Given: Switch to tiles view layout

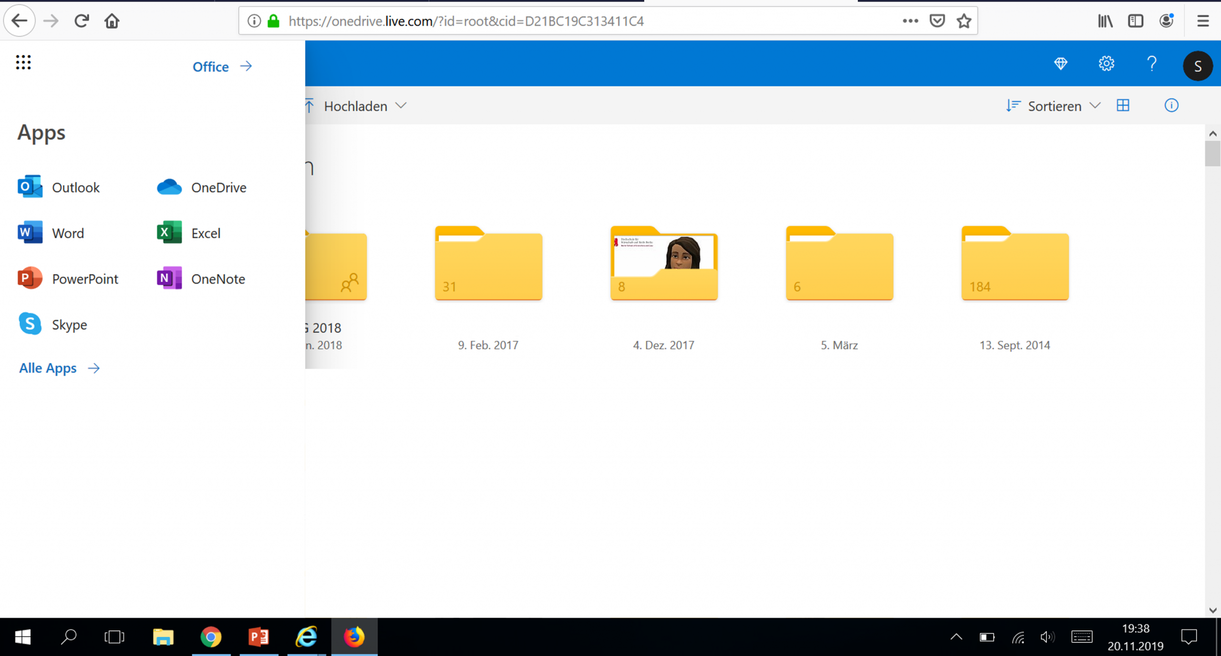Looking at the screenshot, I should point(1123,105).
